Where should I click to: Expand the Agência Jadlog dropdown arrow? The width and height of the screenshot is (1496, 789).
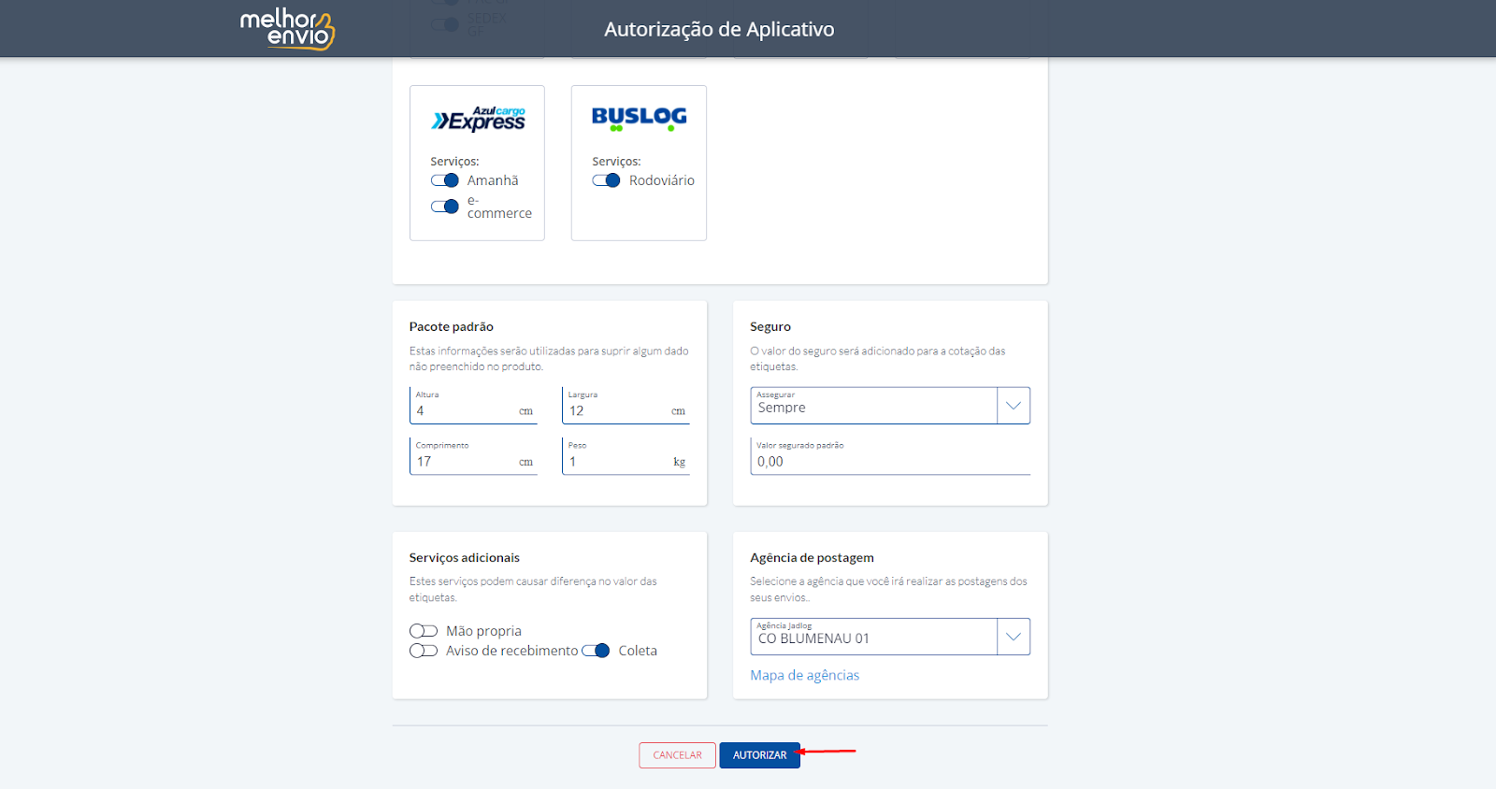[x=1014, y=637]
